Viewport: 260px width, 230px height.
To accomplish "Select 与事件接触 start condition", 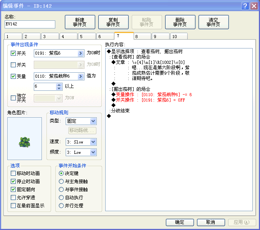I will [61, 189].
